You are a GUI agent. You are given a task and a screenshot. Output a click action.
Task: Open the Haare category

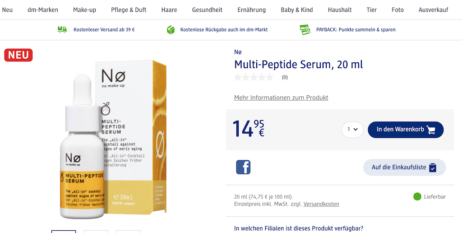169,9
